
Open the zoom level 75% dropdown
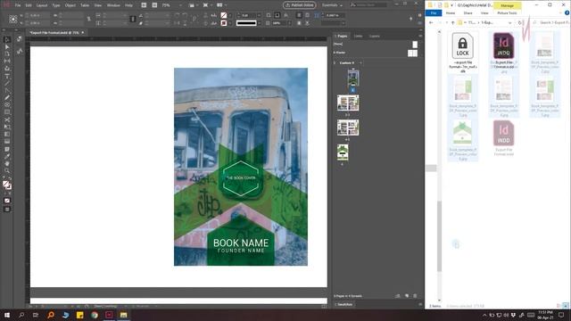179,5
